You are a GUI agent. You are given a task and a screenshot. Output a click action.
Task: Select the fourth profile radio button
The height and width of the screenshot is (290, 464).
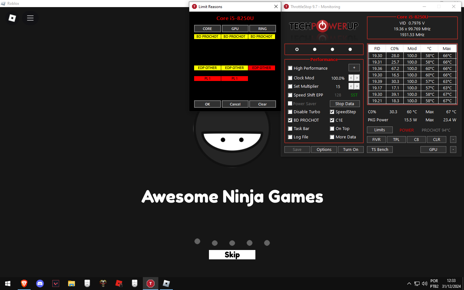coord(350,49)
